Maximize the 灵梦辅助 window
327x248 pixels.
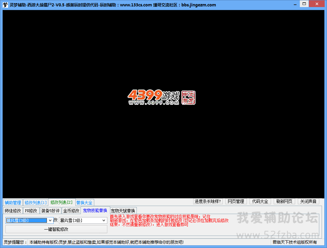[304, 4]
